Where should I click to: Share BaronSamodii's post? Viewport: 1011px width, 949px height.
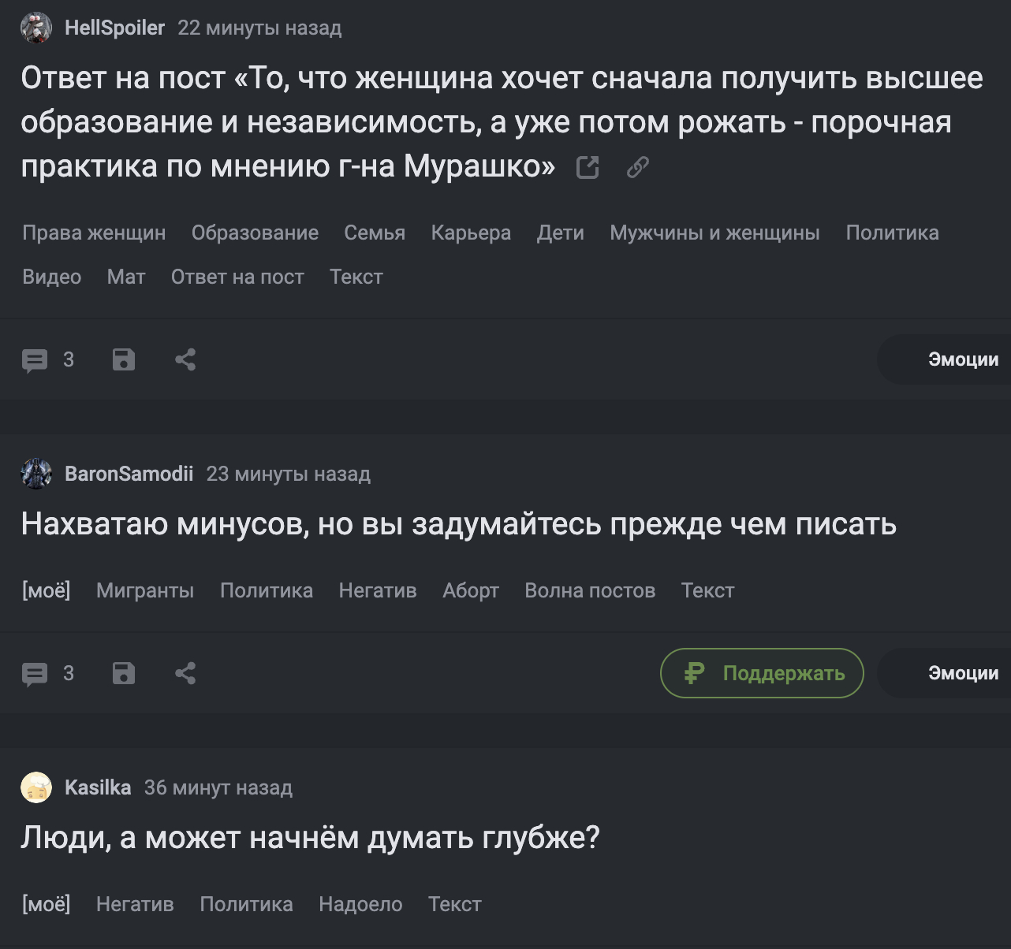pos(185,674)
